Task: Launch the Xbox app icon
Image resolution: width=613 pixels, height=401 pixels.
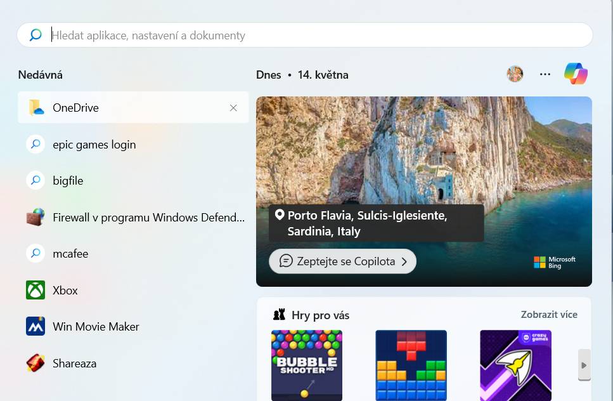Action: coord(35,290)
